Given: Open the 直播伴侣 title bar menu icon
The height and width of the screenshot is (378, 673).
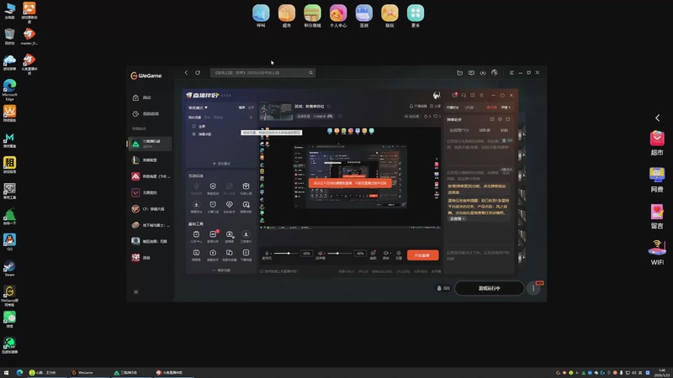Looking at the screenshot, I should pyautogui.click(x=481, y=95).
